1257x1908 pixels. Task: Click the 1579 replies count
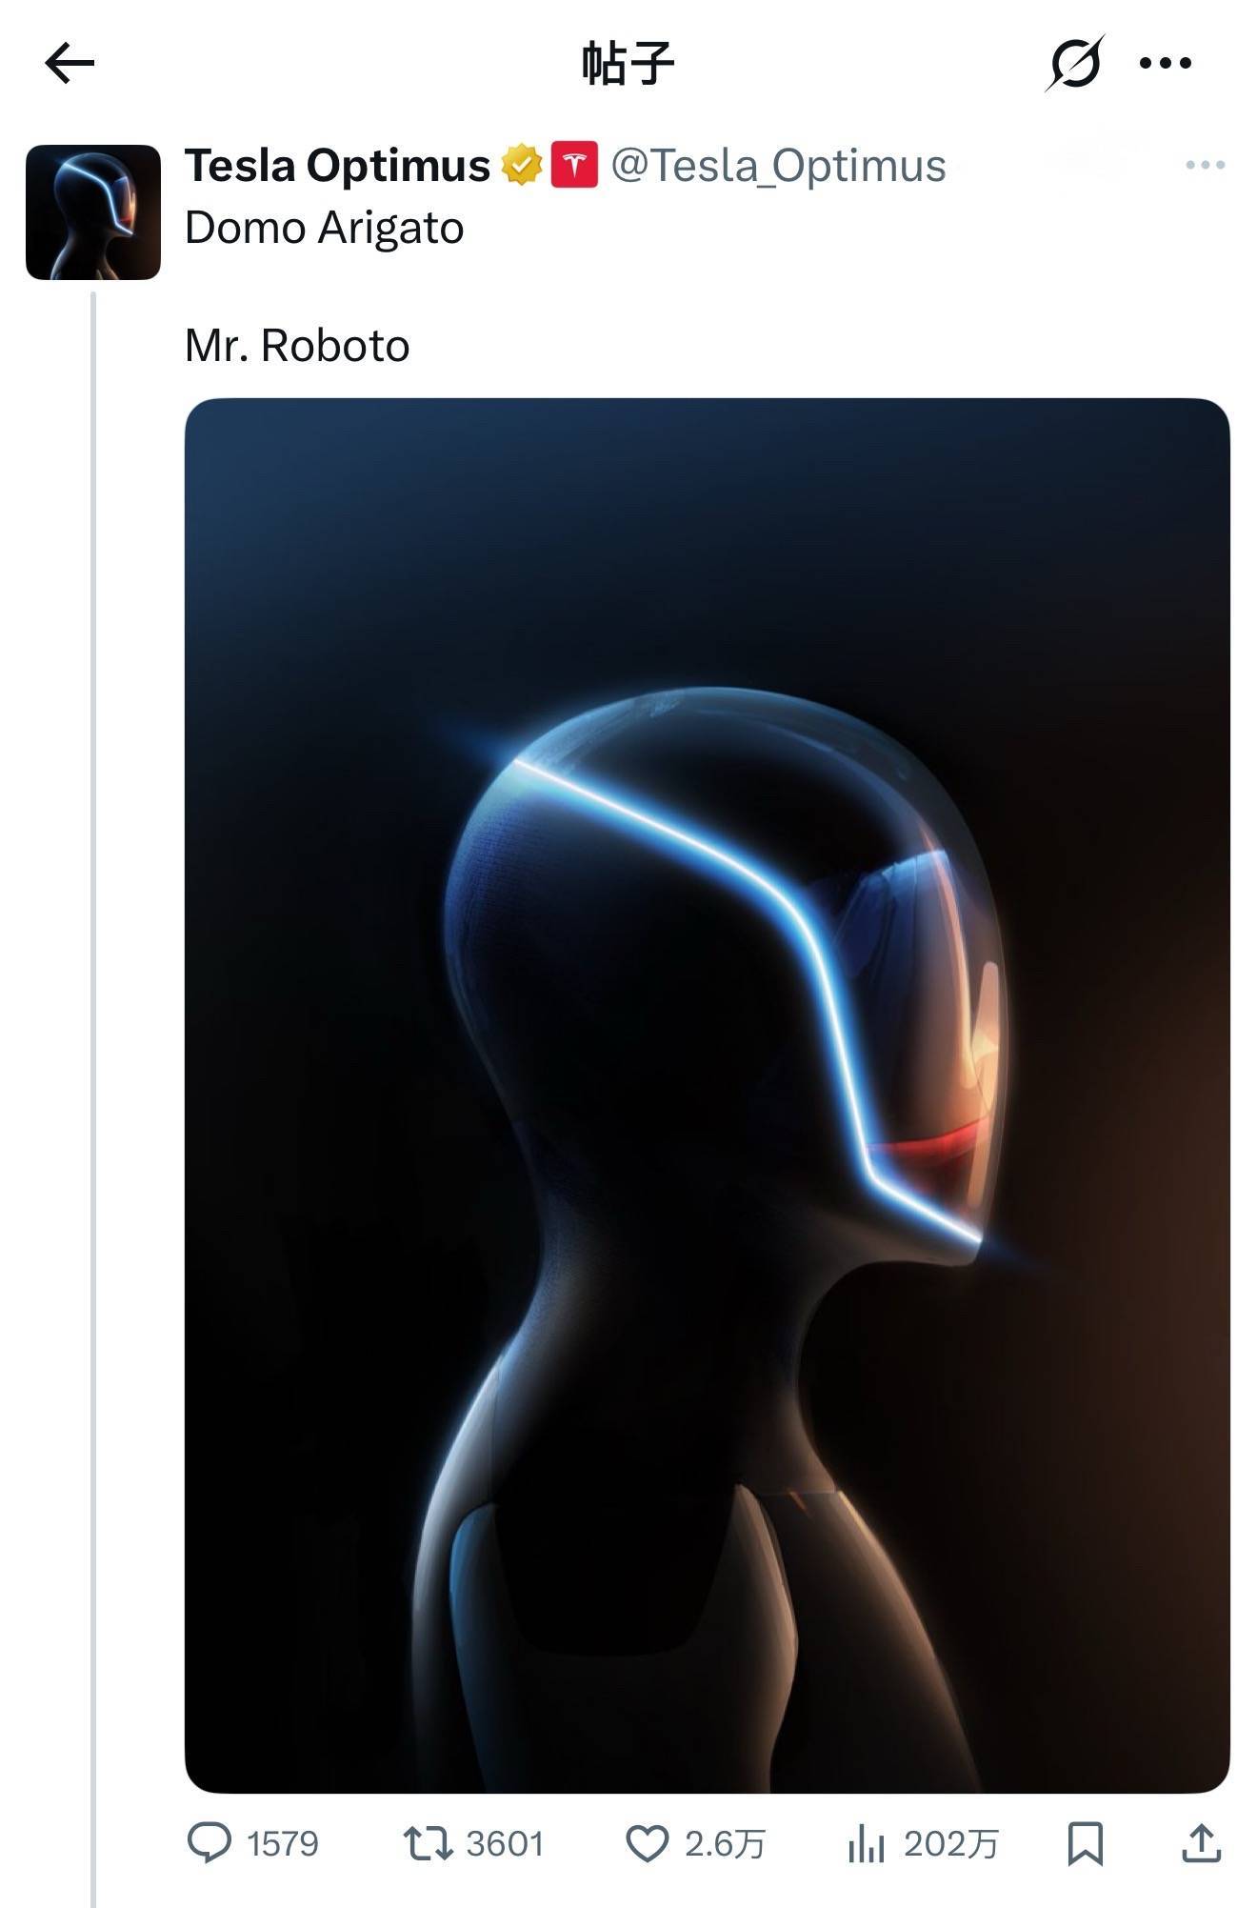tap(283, 1844)
